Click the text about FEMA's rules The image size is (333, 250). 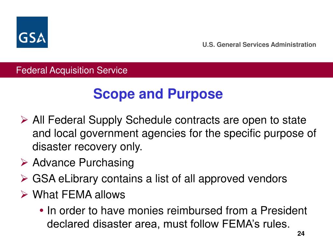click(168, 224)
